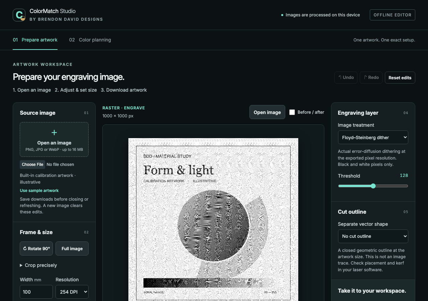
Task: Expand the Crop precisely disclosure
Action: tap(38, 265)
